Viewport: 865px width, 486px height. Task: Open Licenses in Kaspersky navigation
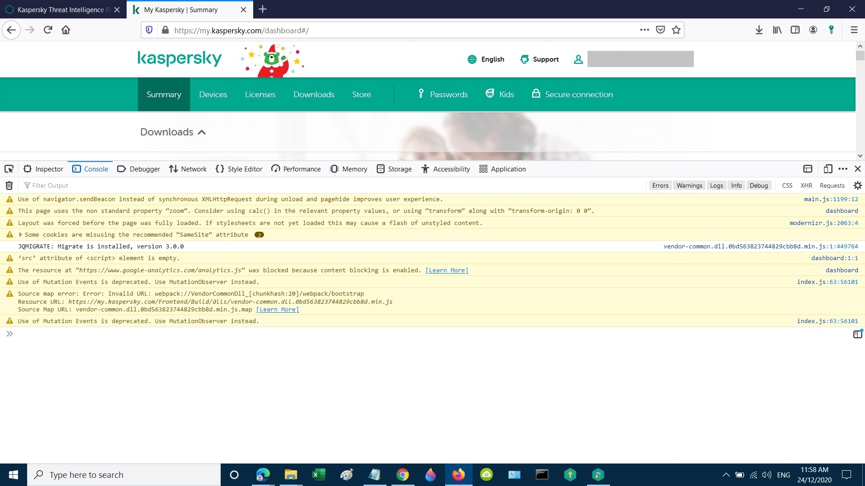point(260,94)
